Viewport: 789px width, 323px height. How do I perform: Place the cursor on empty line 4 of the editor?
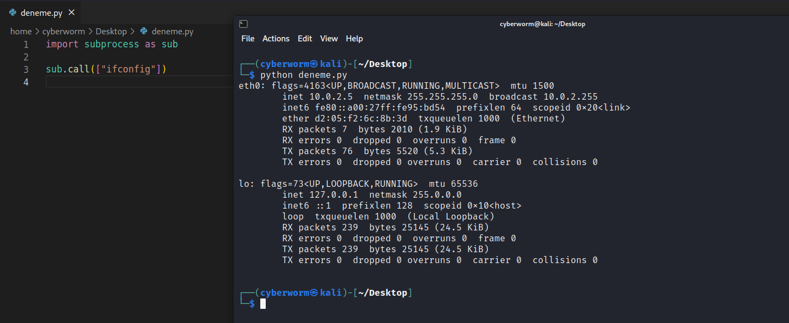(x=136, y=82)
